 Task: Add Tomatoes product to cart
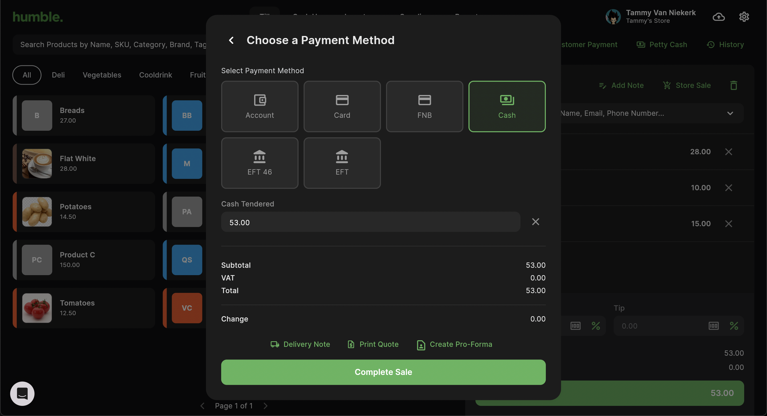pyautogui.click(x=84, y=308)
